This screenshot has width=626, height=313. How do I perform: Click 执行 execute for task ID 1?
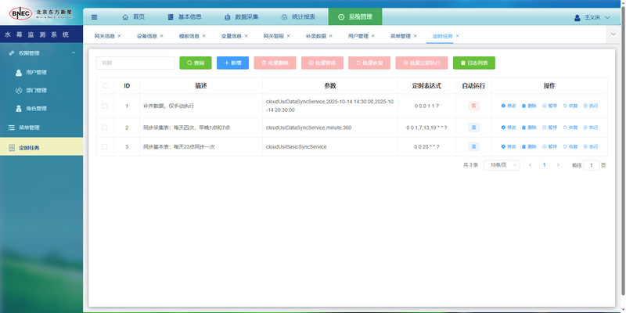[591, 106]
